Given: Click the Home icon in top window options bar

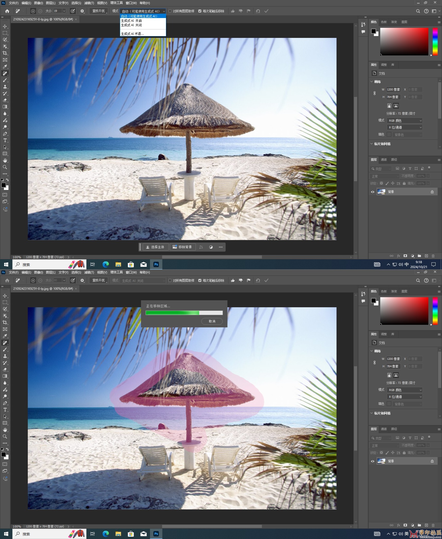Looking at the screenshot, I should point(7,11).
